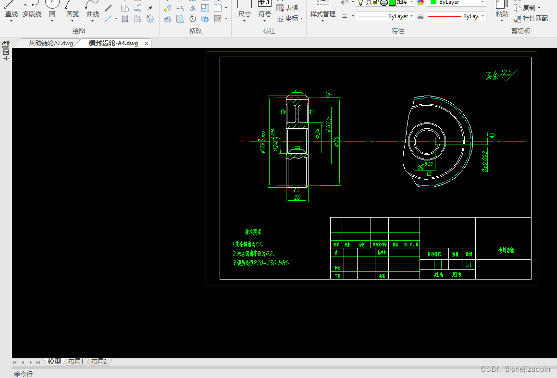This screenshot has width=557, height=378.
Task: Click the 表格 table tool
Action: click(287, 8)
